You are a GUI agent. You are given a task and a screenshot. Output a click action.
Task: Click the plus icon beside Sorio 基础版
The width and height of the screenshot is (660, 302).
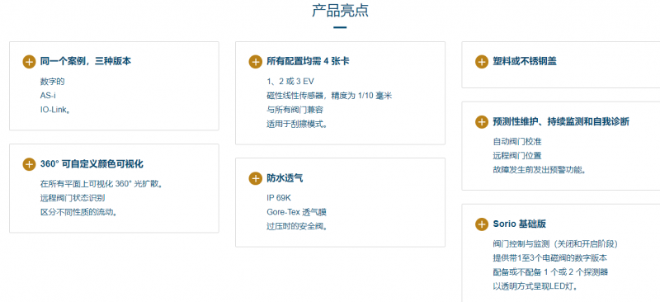coord(482,224)
